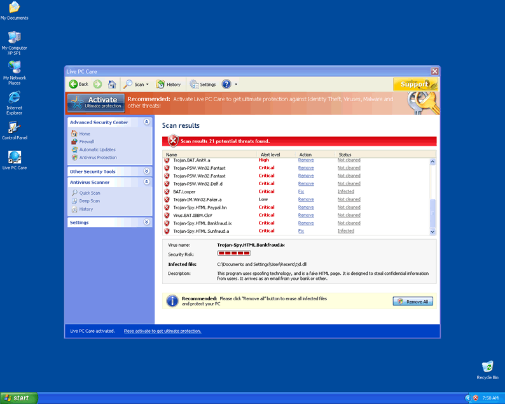Click the green Back arrow icon
Screen dimensions: 505x404
[x=74, y=84]
